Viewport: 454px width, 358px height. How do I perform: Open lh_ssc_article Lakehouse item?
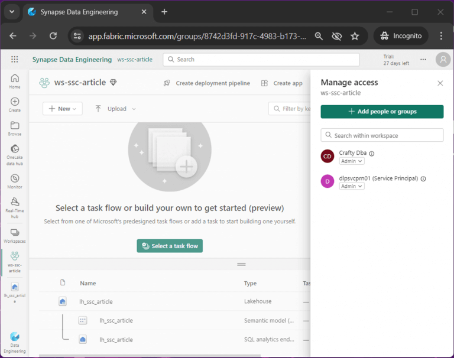tap(96, 301)
